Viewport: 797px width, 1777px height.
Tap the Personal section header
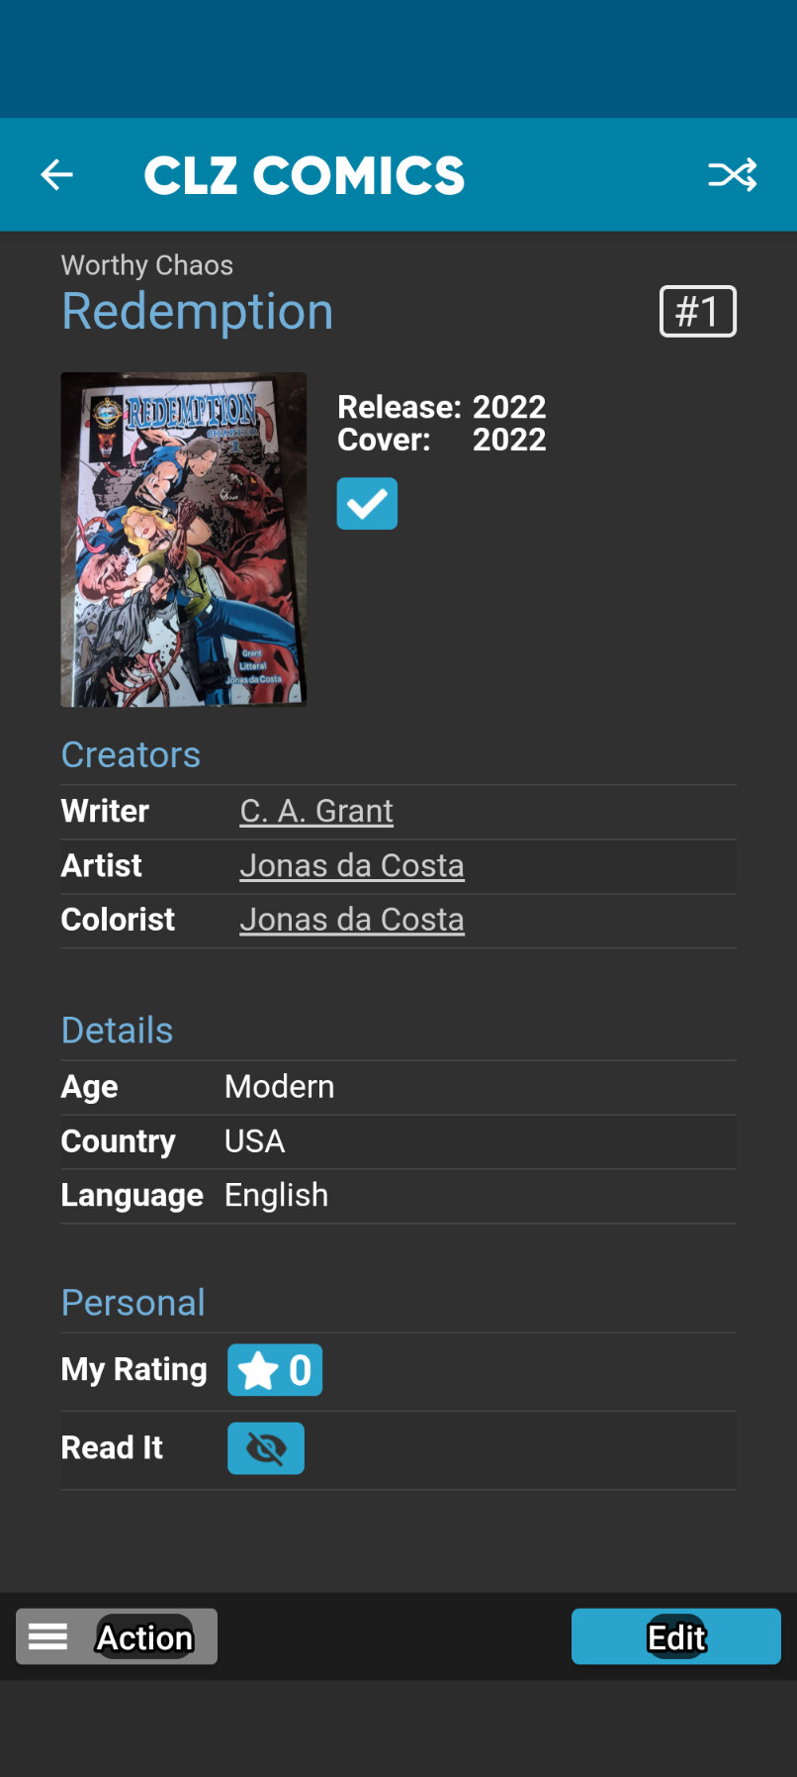(133, 1303)
